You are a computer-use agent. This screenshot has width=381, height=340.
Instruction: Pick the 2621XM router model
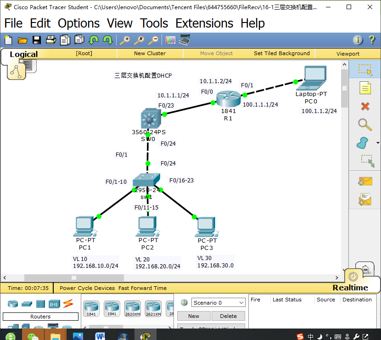(x=153, y=308)
